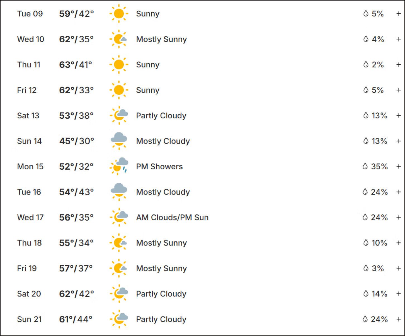Click the AM Clouds/PM Sun description
405x336 pixels.
(172, 217)
